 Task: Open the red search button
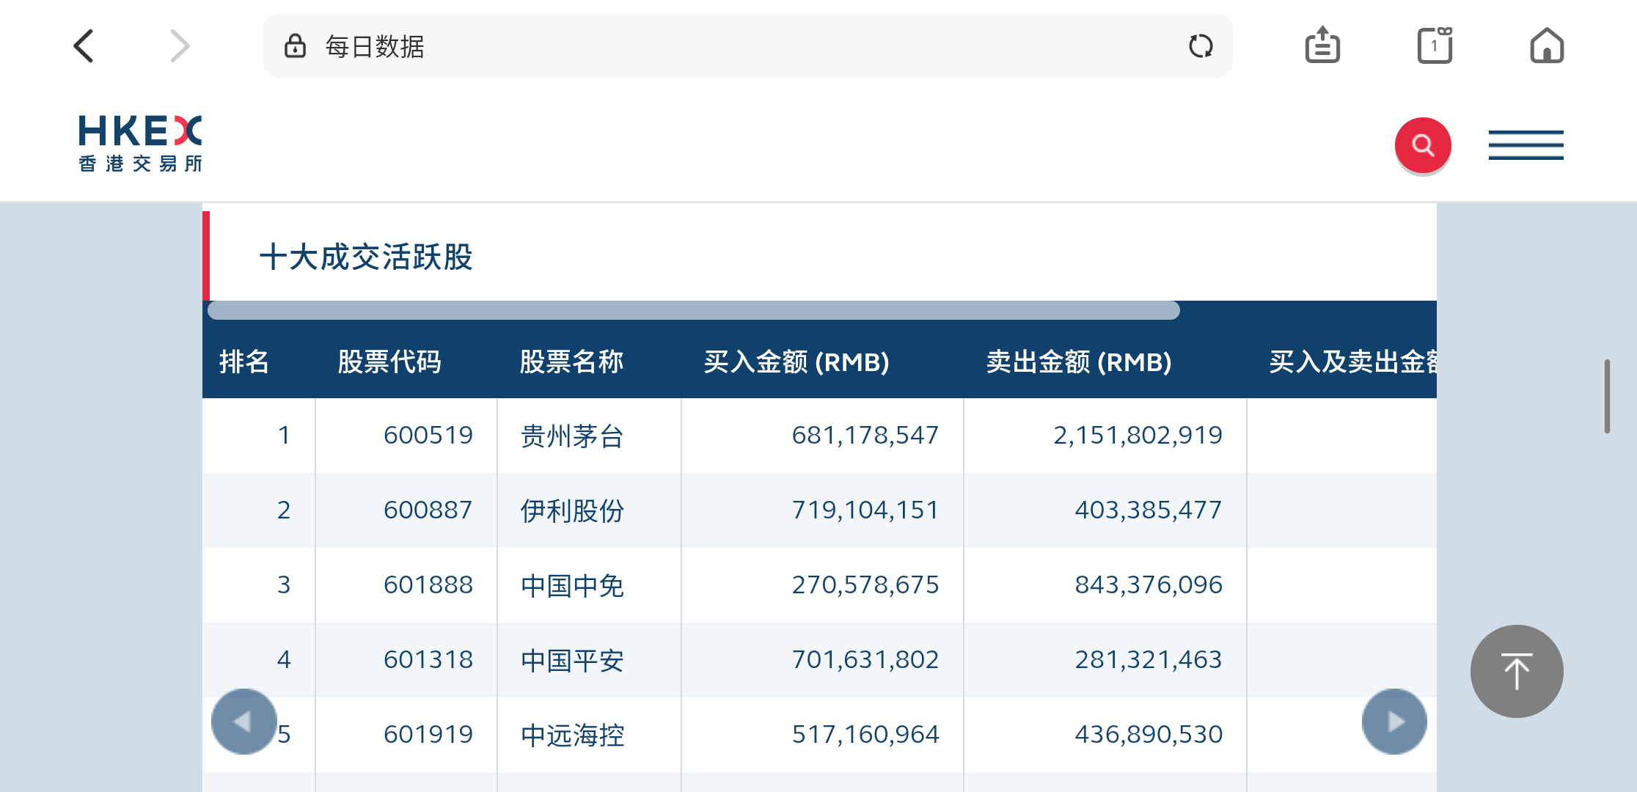click(x=1422, y=145)
